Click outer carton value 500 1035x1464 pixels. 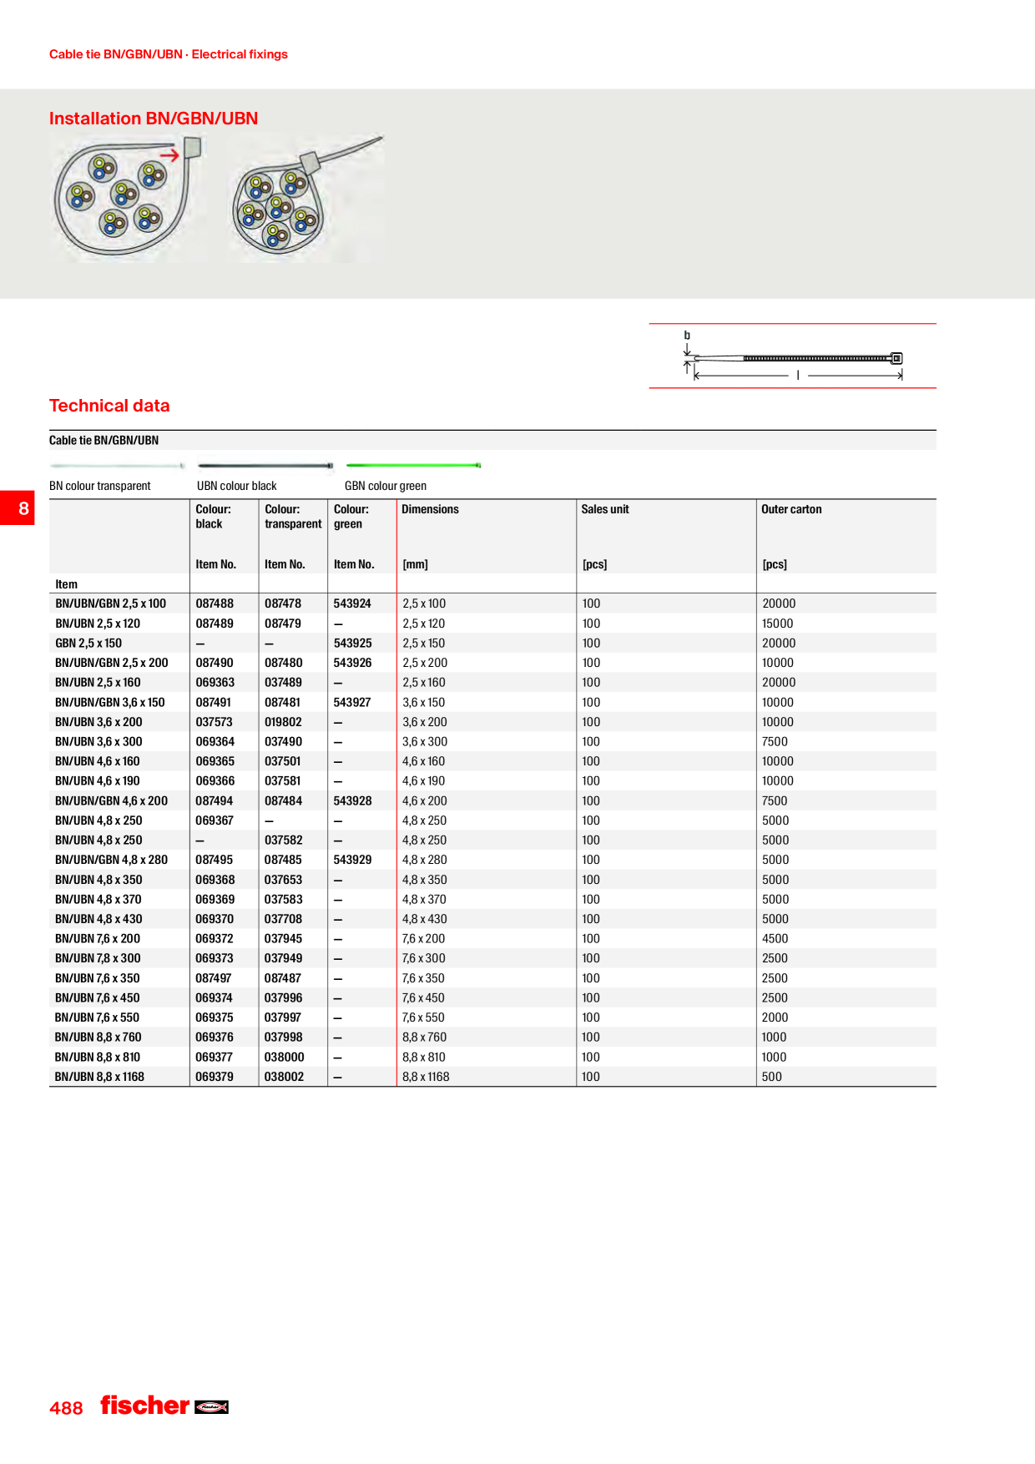(x=772, y=1077)
